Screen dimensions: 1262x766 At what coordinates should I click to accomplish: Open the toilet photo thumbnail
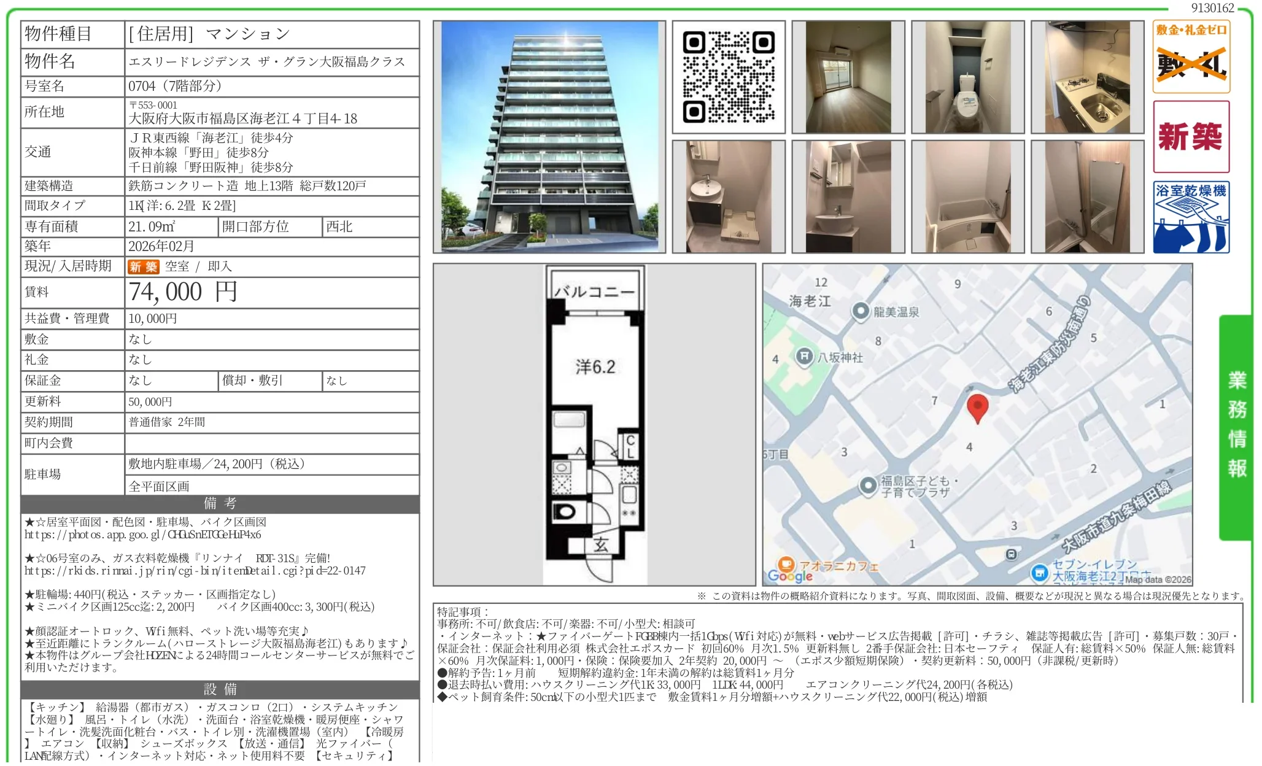tap(968, 76)
